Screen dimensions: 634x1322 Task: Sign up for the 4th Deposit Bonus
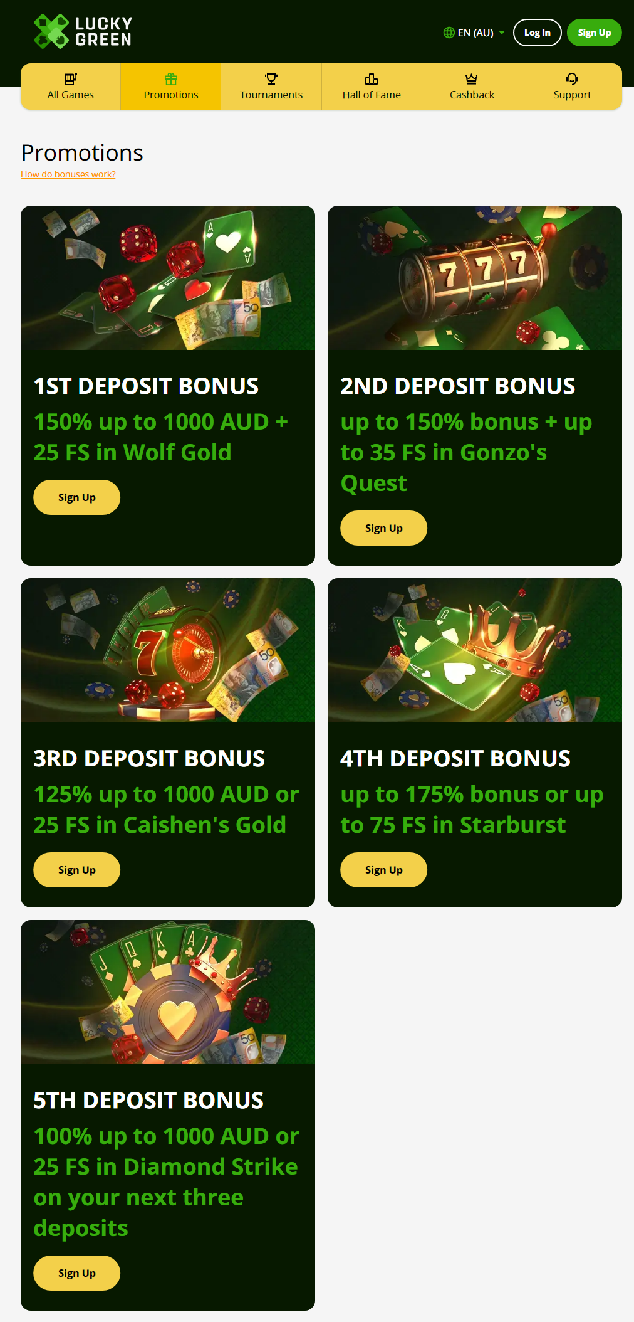(384, 870)
